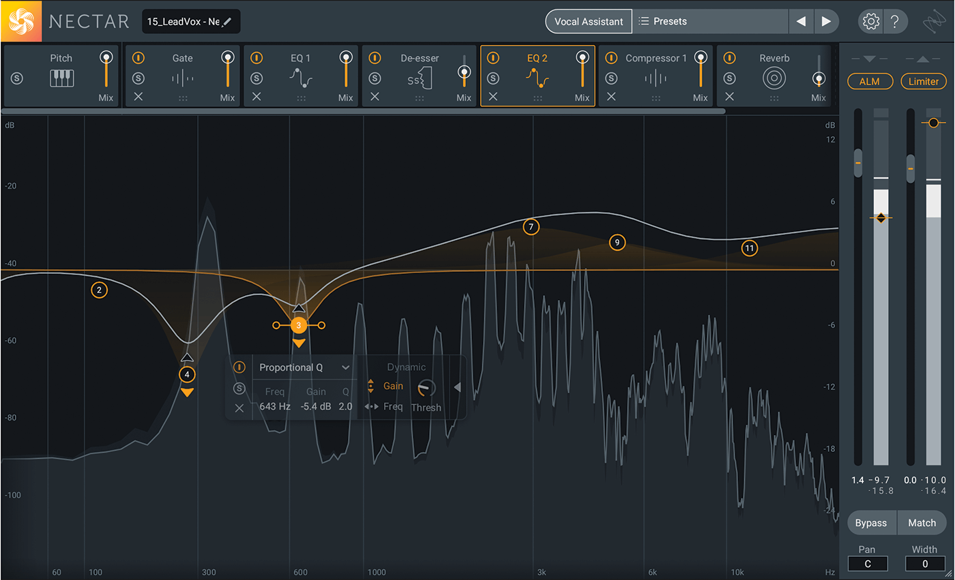Switch dynamic mode from Gain to Freq
Viewport: 955px width, 580px height.
point(394,407)
